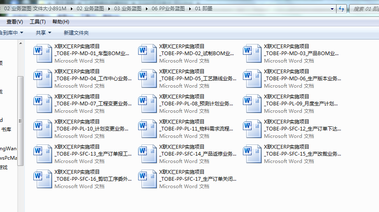Select the Word icon of TOBE-PP-SFC-16 剪切工序委外 file
379x212 pixels.
(42, 179)
